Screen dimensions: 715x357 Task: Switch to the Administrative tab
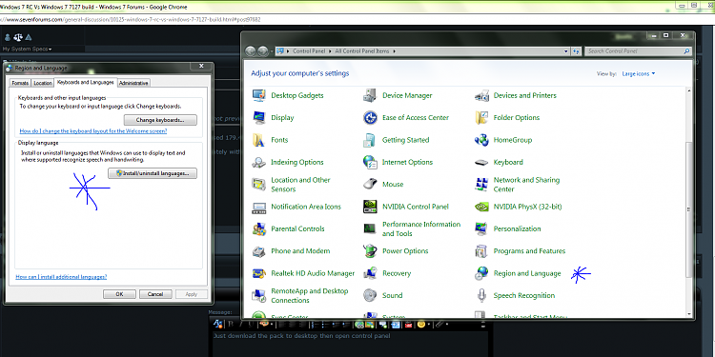133,83
